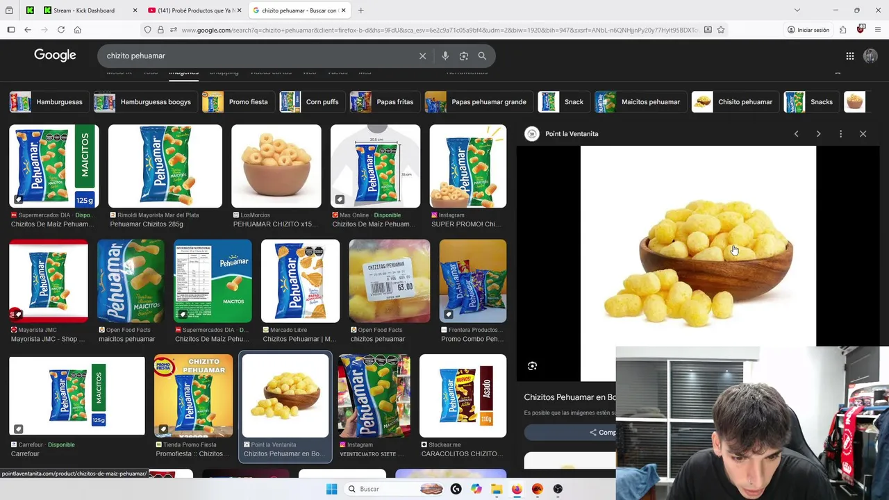Show site security via the padlock icon
The height and width of the screenshot is (500, 889).
160,30
